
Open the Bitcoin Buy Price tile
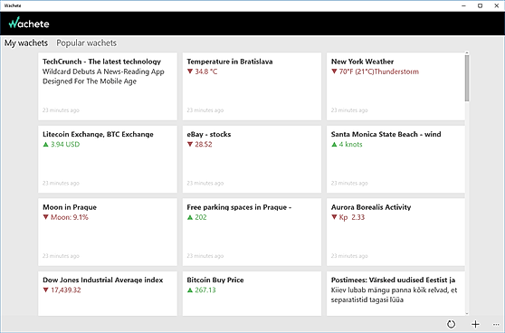[x=252, y=293]
